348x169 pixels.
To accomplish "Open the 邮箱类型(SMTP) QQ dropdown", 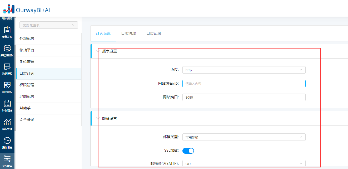I will [244, 163].
